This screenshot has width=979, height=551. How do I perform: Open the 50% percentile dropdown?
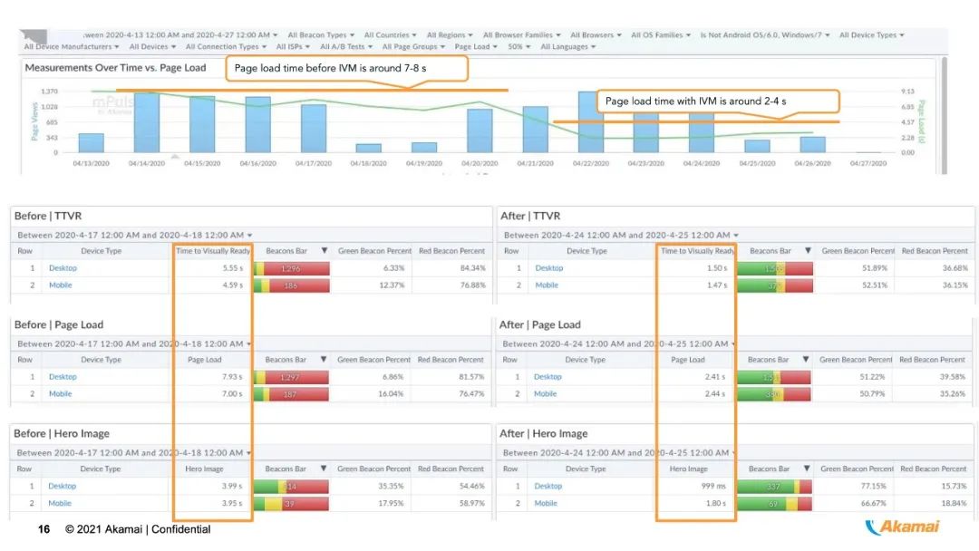(x=519, y=46)
